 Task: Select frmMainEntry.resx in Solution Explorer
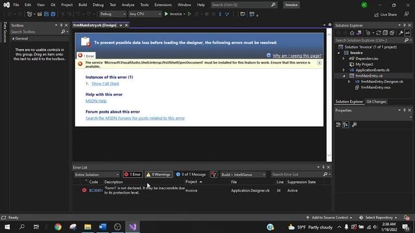pos(375,87)
